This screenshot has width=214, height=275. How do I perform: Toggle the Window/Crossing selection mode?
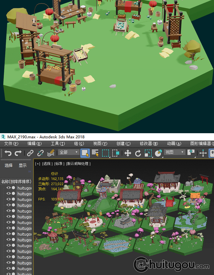(x=116, y=153)
